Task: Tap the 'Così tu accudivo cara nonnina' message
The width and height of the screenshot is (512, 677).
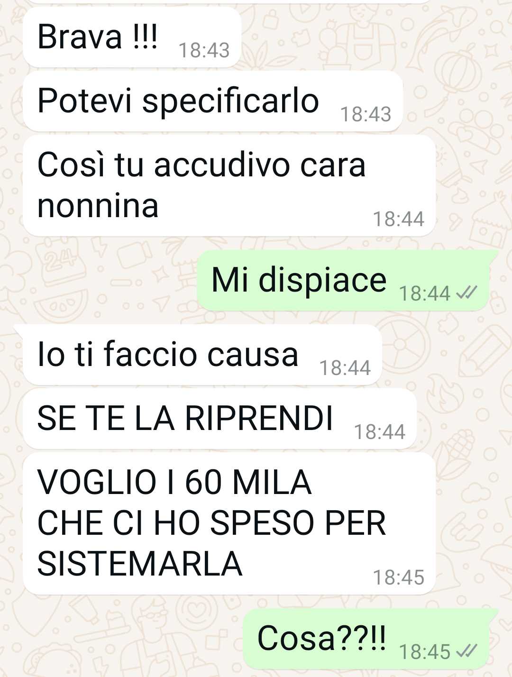Action: click(229, 185)
